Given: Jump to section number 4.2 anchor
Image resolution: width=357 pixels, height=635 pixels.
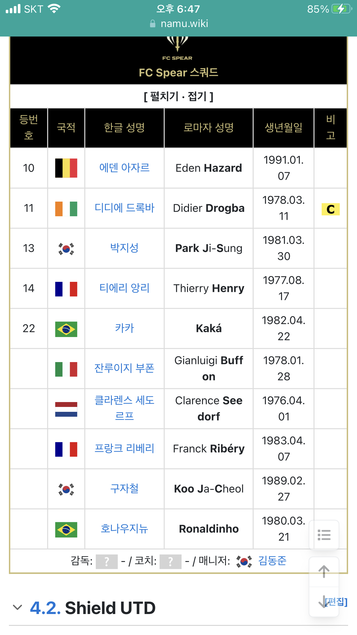Looking at the screenshot, I should (45, 608).
